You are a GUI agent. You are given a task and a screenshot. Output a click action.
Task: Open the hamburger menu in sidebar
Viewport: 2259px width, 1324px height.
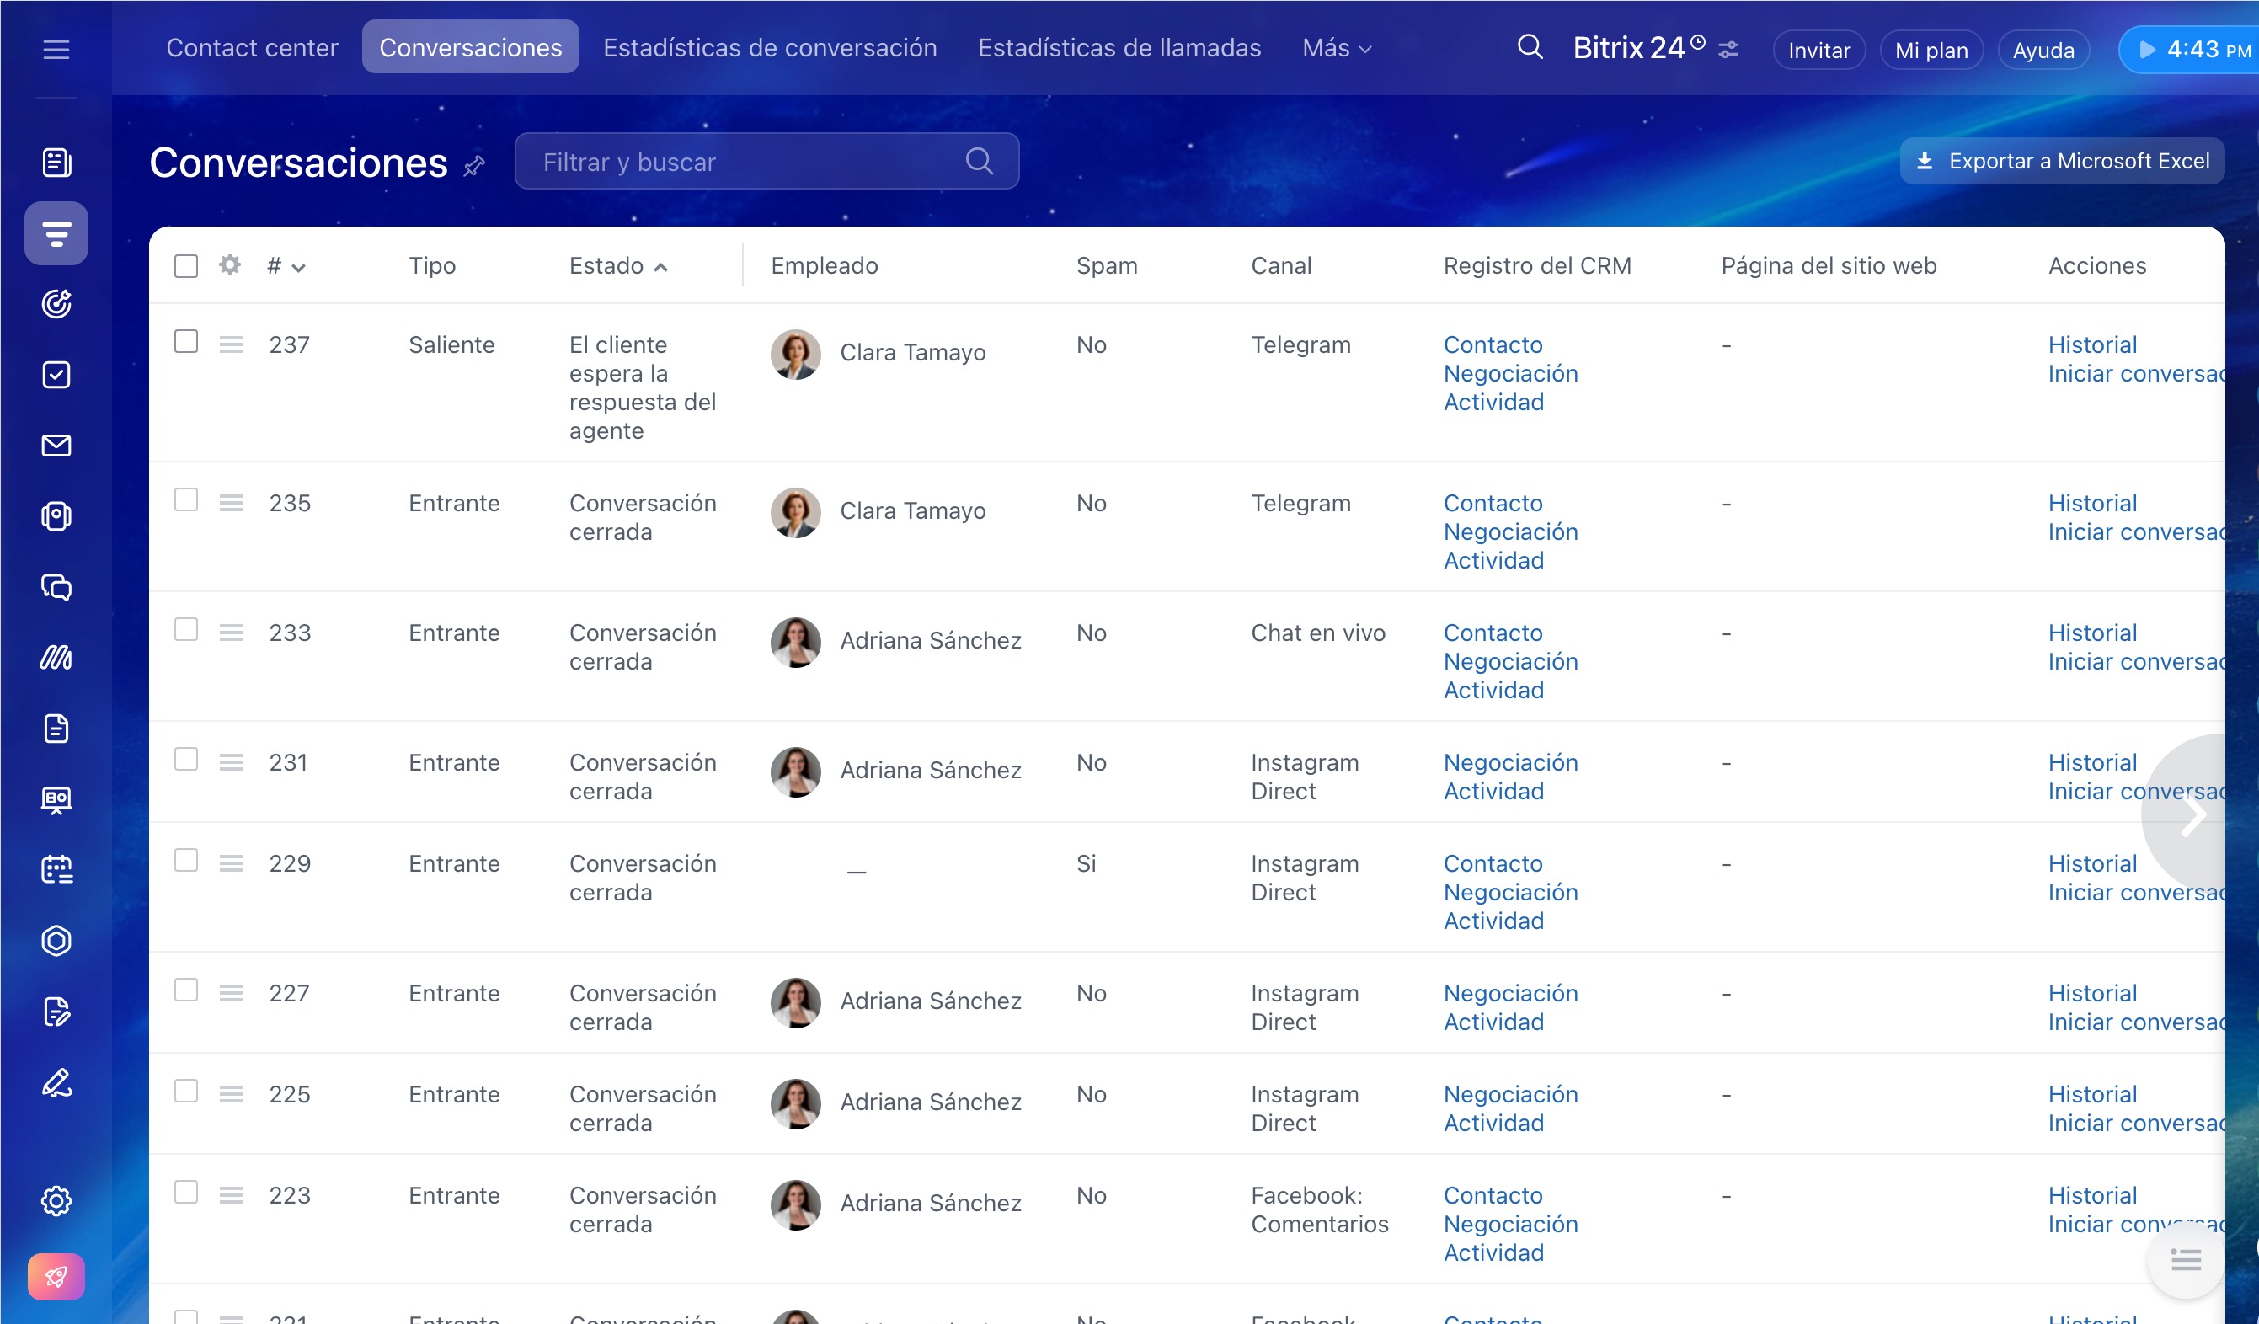pyautogui.click(x=56, y=50)
